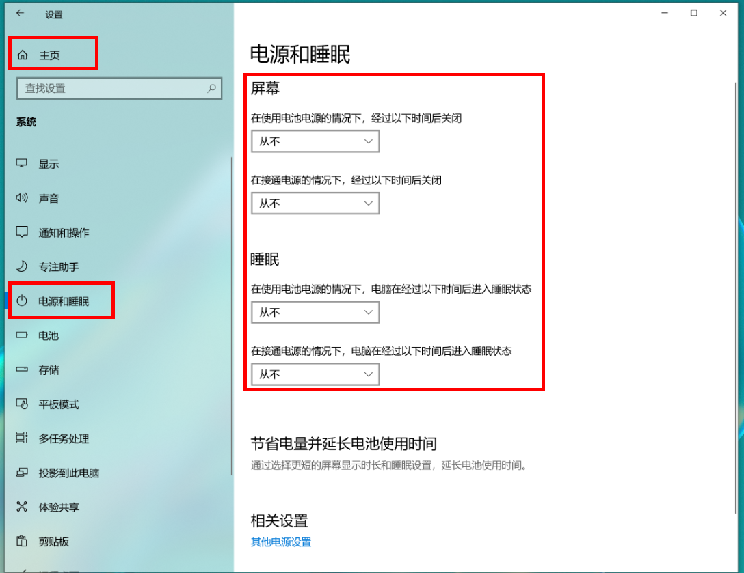744x573 pixels.
Task: Click the search magnifier icon
Action: (x=211, y=88)
